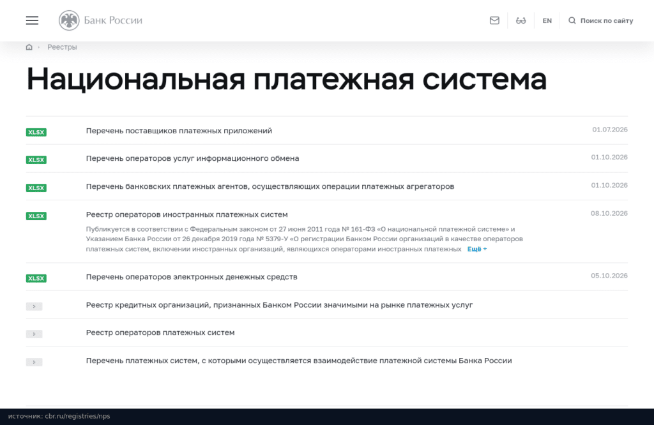Click the 'Национальная платежная система' heading
Image resolution: width=654 pixels, height=425 pixels.
click(x=287, y=79)
